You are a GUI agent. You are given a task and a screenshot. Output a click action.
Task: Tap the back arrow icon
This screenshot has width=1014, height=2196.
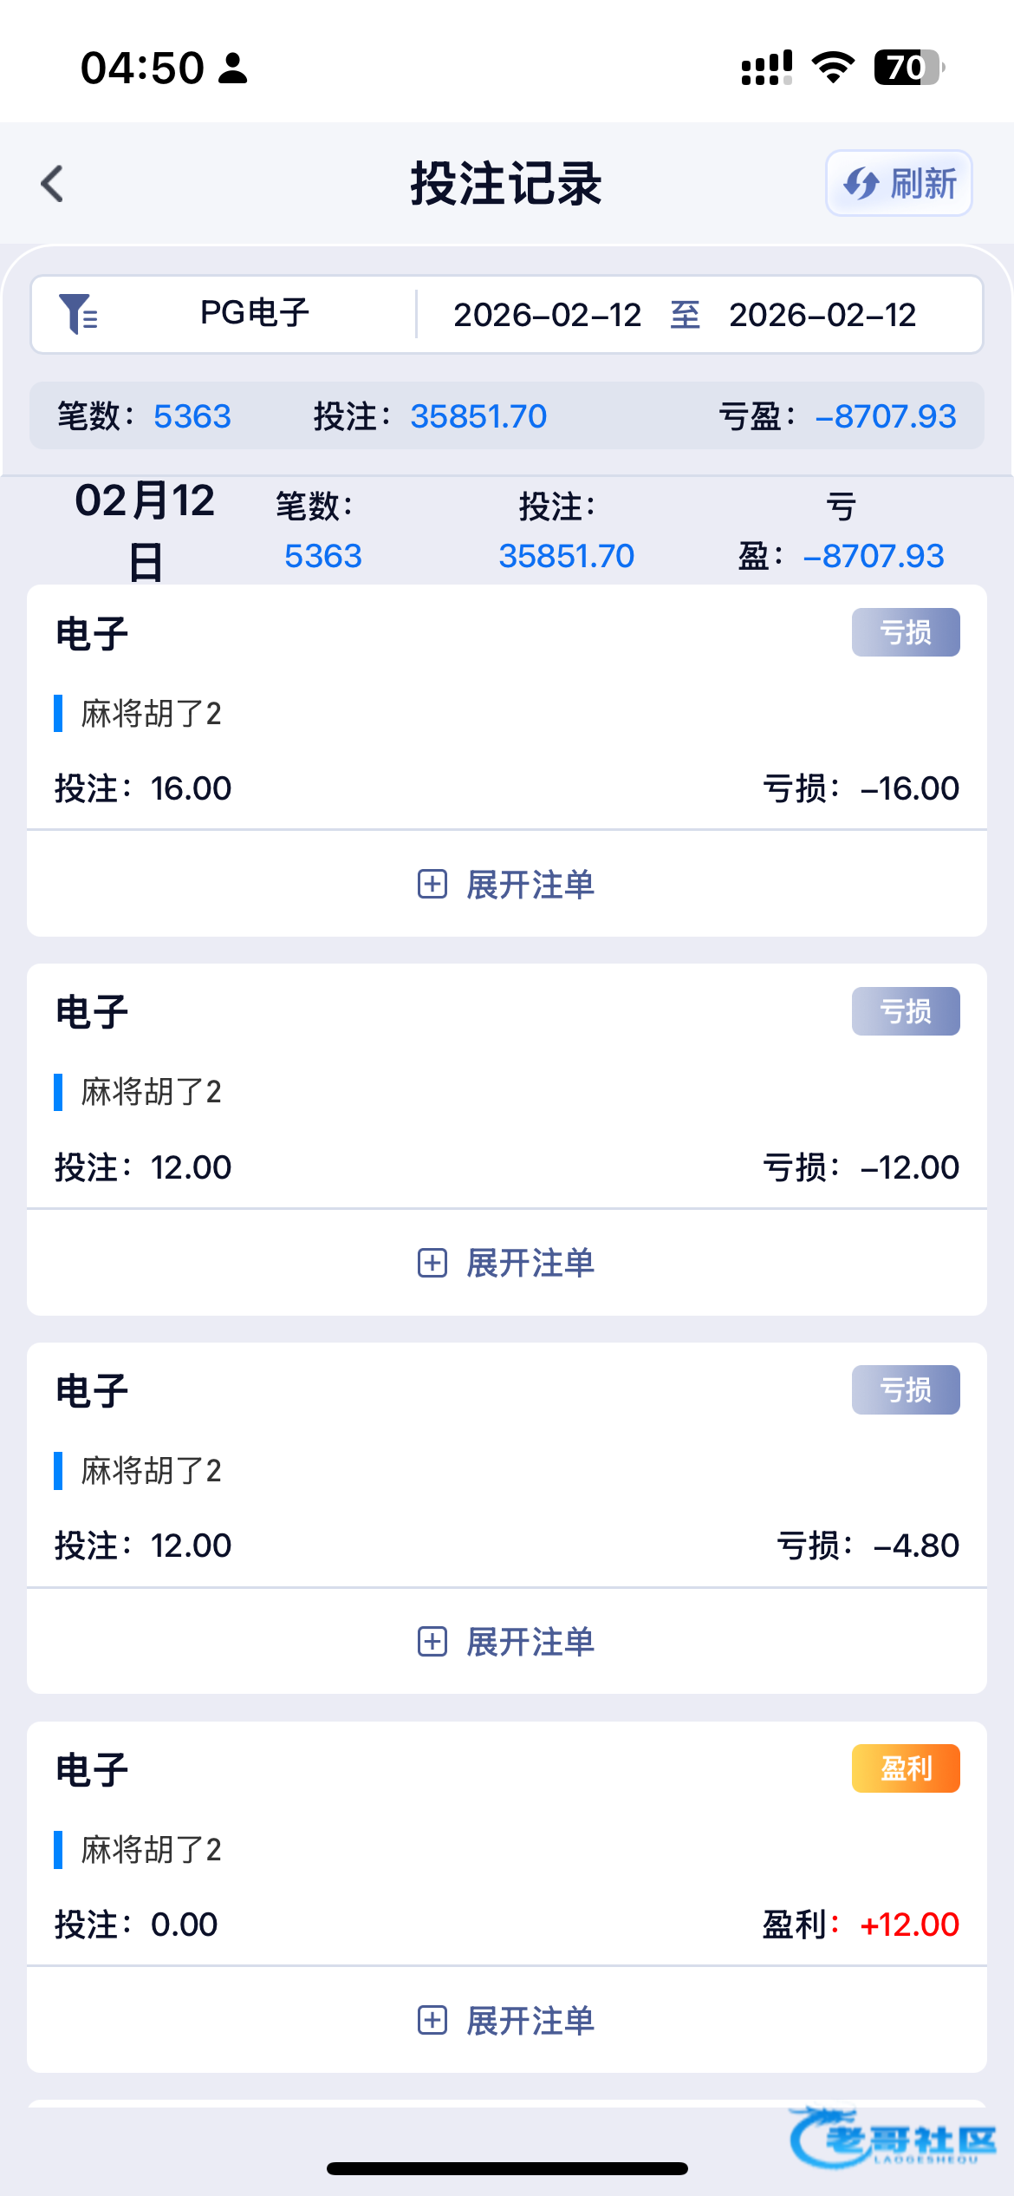pyautogui.click(x=53, y=184)
